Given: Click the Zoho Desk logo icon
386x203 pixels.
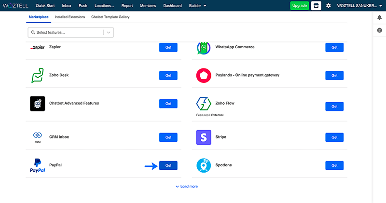Looking at the screenshot, I should tap(38, 75).
